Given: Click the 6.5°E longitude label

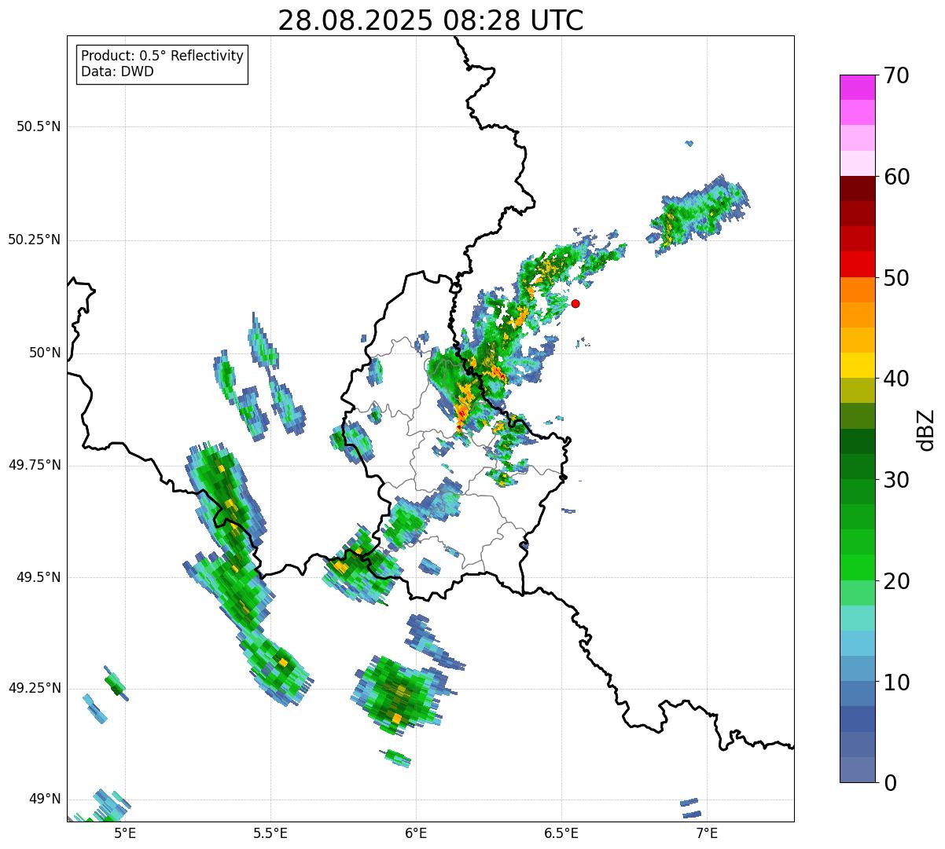Looking at the screenshot, I should tap(561, 832).
